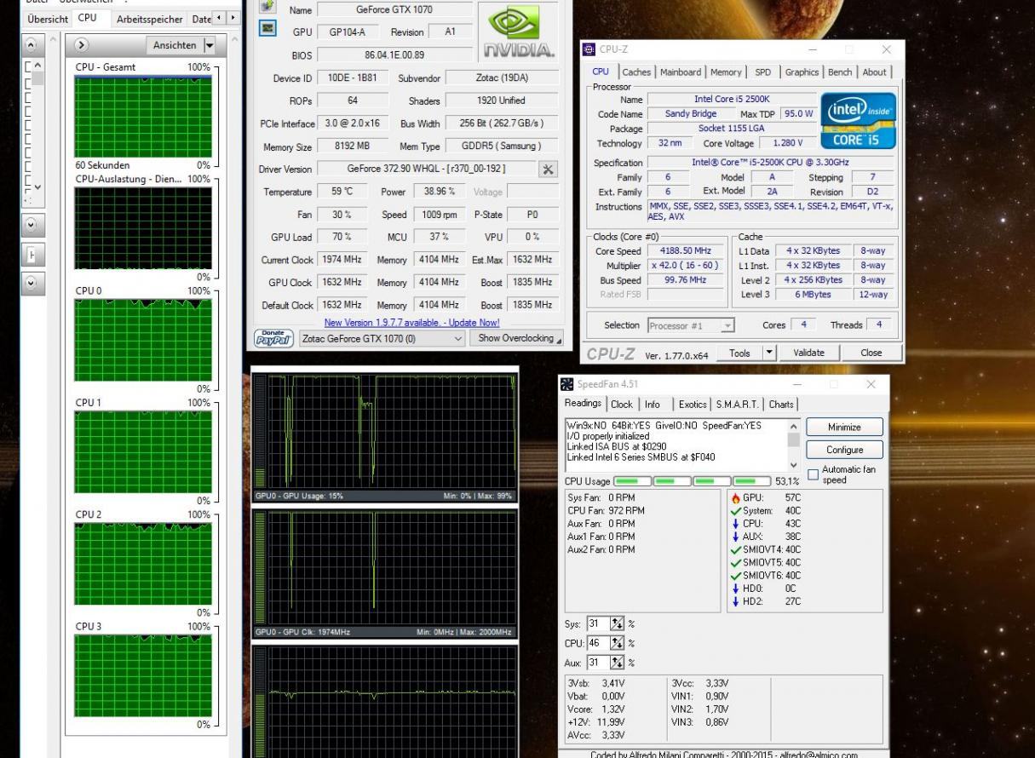
Task: Switch to the Charts tab in SpeedFan
Action: click(x=781, y=405)
